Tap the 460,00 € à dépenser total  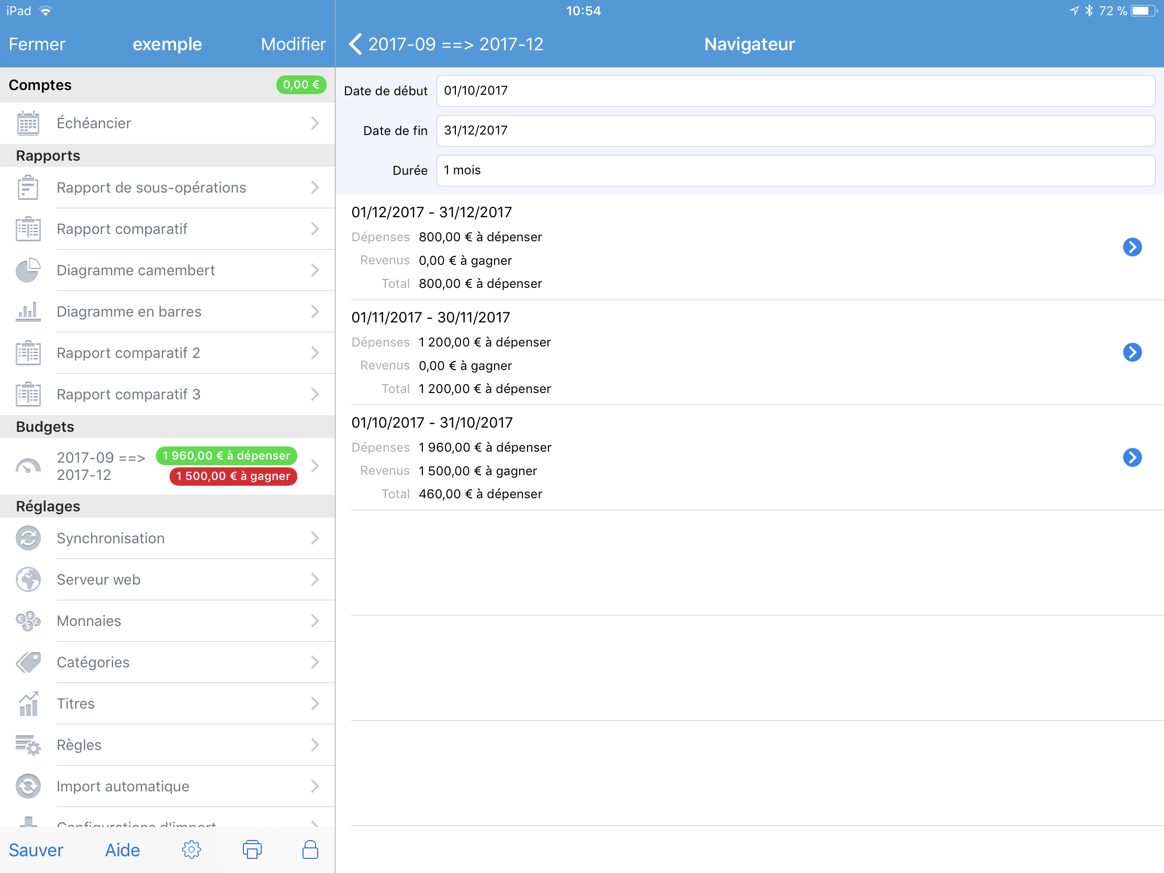tap(480, 494)
